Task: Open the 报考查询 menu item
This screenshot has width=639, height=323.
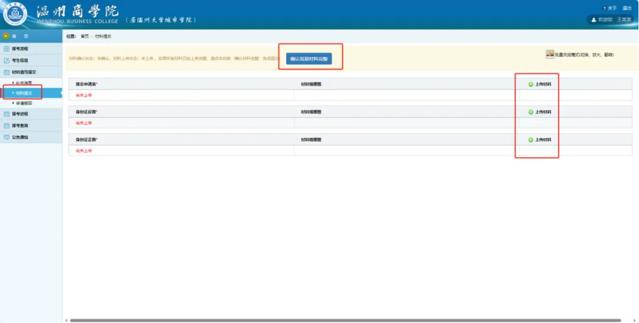Action: tap(20, 126)
